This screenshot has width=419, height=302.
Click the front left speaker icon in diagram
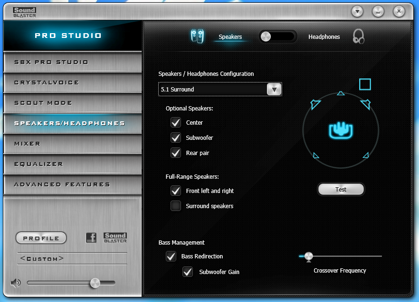pyautogui.click(x=315, y=104)
